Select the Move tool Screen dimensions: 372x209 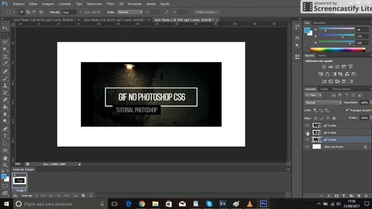tap(5, 28)
